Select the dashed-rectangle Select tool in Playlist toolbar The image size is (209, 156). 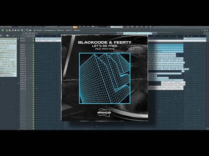pyautogui.click(x=24, y=30)
